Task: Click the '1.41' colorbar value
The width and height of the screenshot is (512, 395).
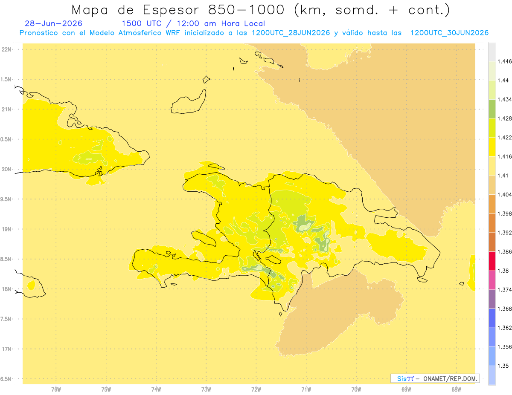Action: coord(503,176)
